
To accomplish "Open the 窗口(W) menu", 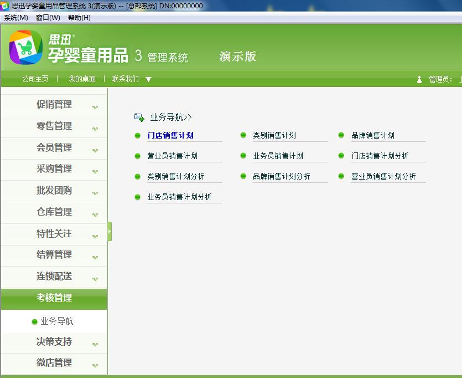I will pyautogui.click(x=48, y=18).
